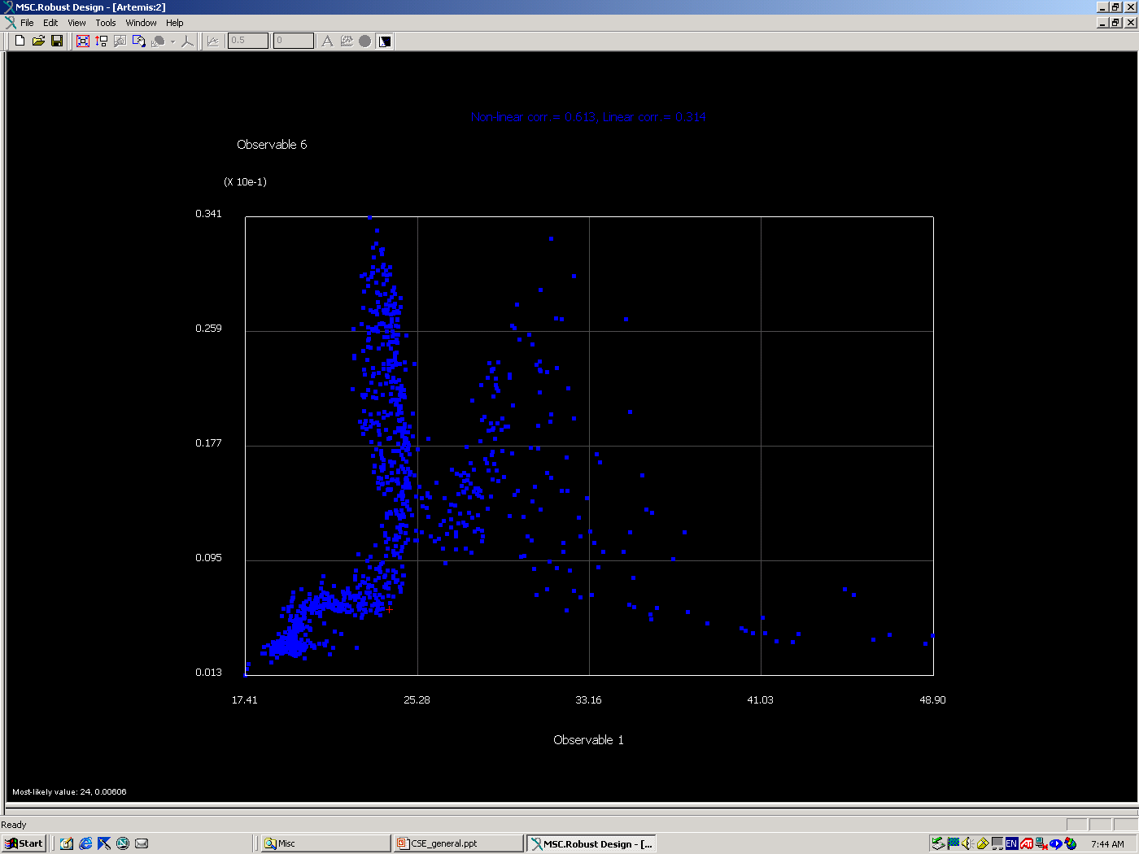
Task: Click the fit-to-window zoom icon
Action: (83, 41)
